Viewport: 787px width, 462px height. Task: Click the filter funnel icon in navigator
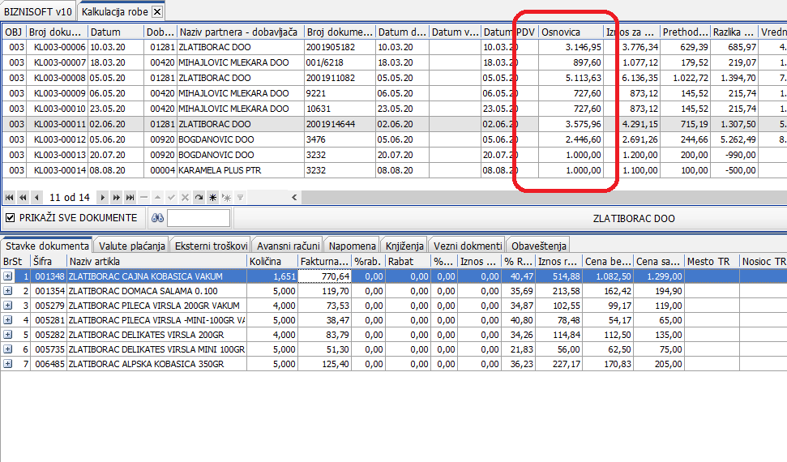(241, 197)
